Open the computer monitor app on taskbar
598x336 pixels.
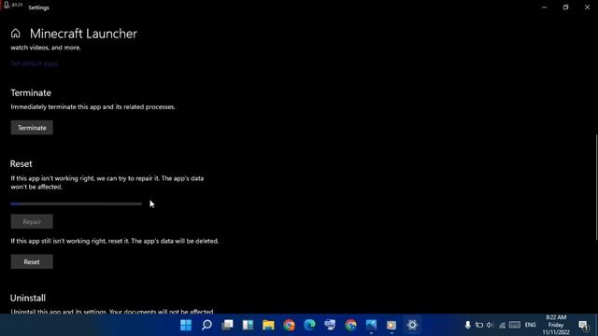330,325
